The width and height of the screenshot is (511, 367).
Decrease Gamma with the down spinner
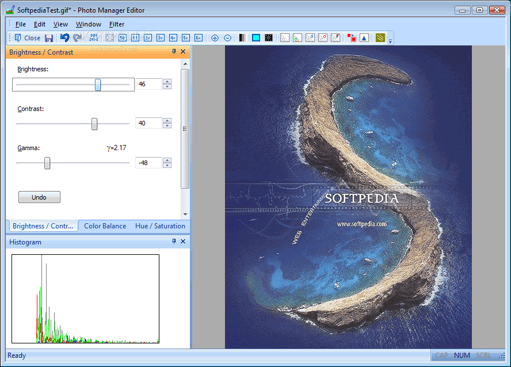167,165
